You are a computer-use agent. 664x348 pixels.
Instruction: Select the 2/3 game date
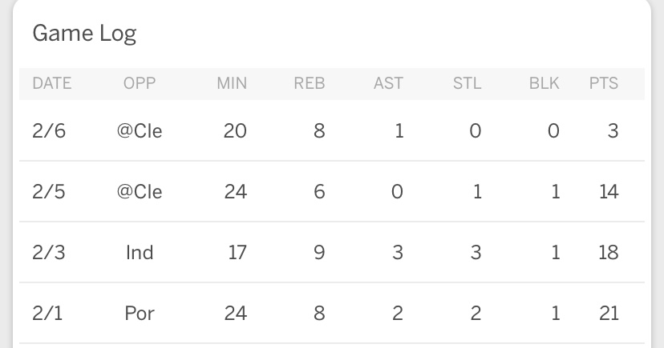pyautogui.click(x=47, y=252)
